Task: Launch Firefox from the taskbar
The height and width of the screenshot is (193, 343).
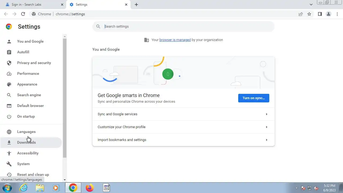Action: pos(90,188)
